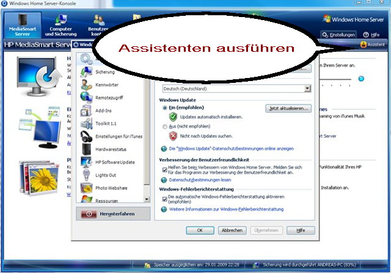Open the MediaSmart Server tab
This screenshot has height=273, width=391.
point(23,25)
